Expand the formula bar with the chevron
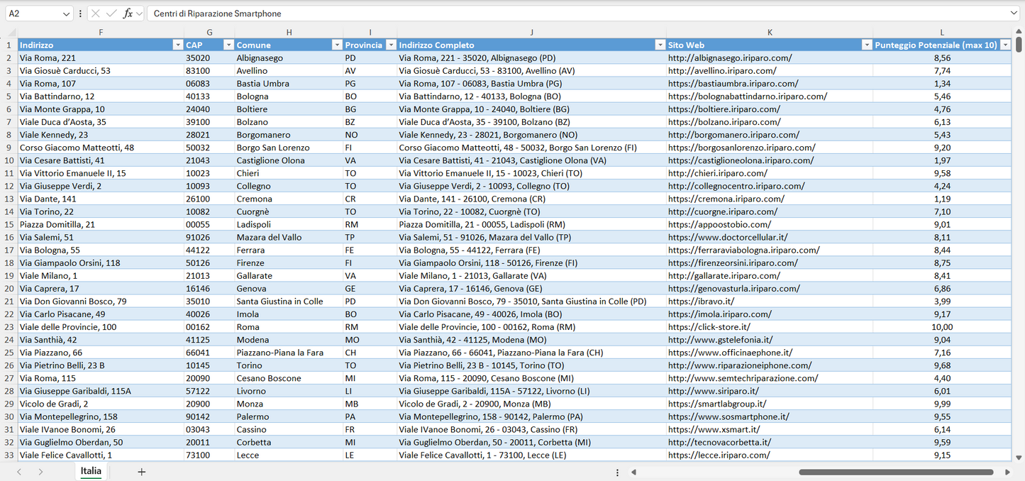Screen dimensions: 1025x481 point(1014,13)
